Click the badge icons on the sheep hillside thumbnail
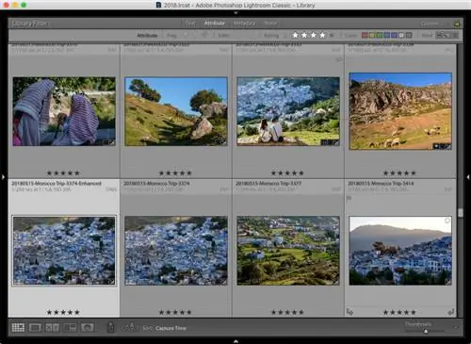This screenshot has height=344, width=471. tap(442, 146)
